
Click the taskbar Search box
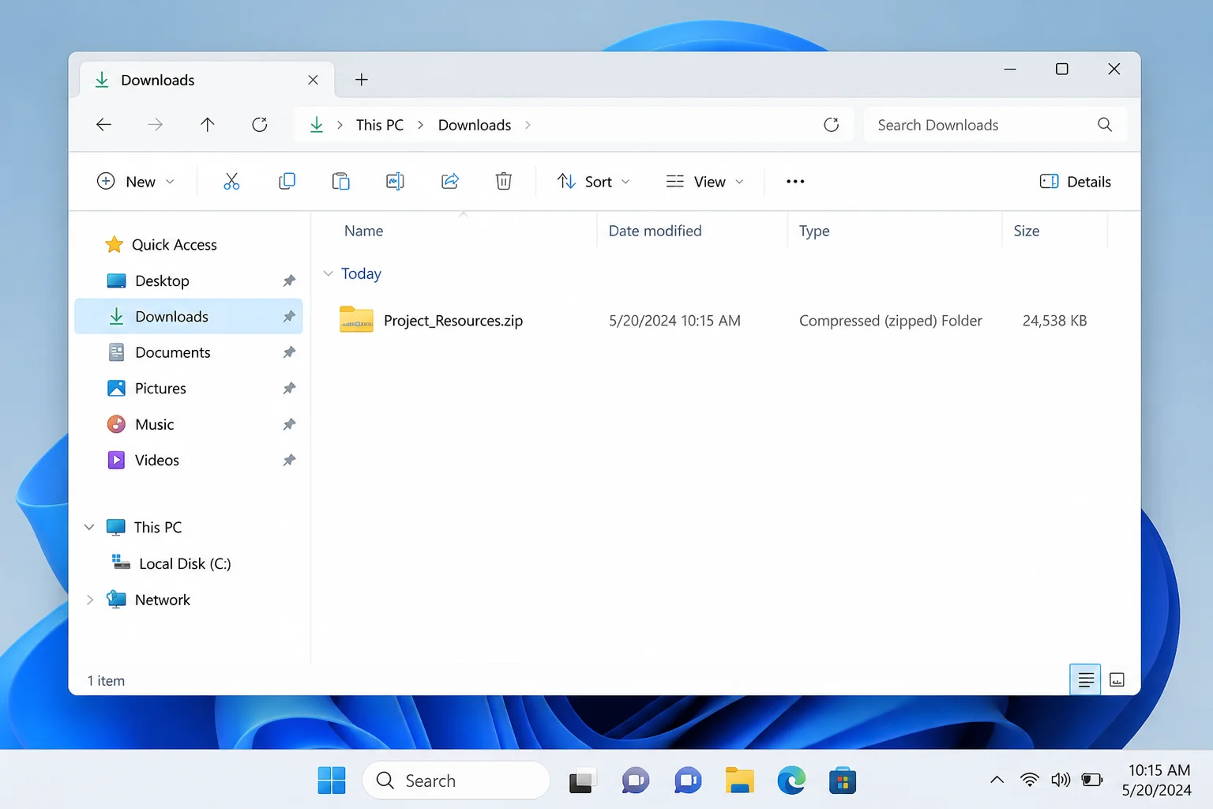coord(456,781)
